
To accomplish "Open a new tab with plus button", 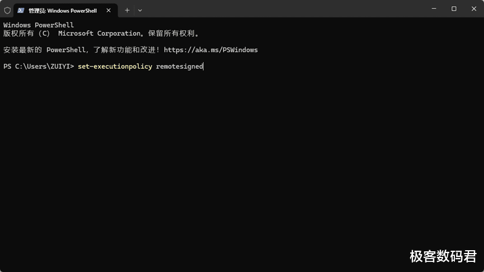I will [127, 11].
